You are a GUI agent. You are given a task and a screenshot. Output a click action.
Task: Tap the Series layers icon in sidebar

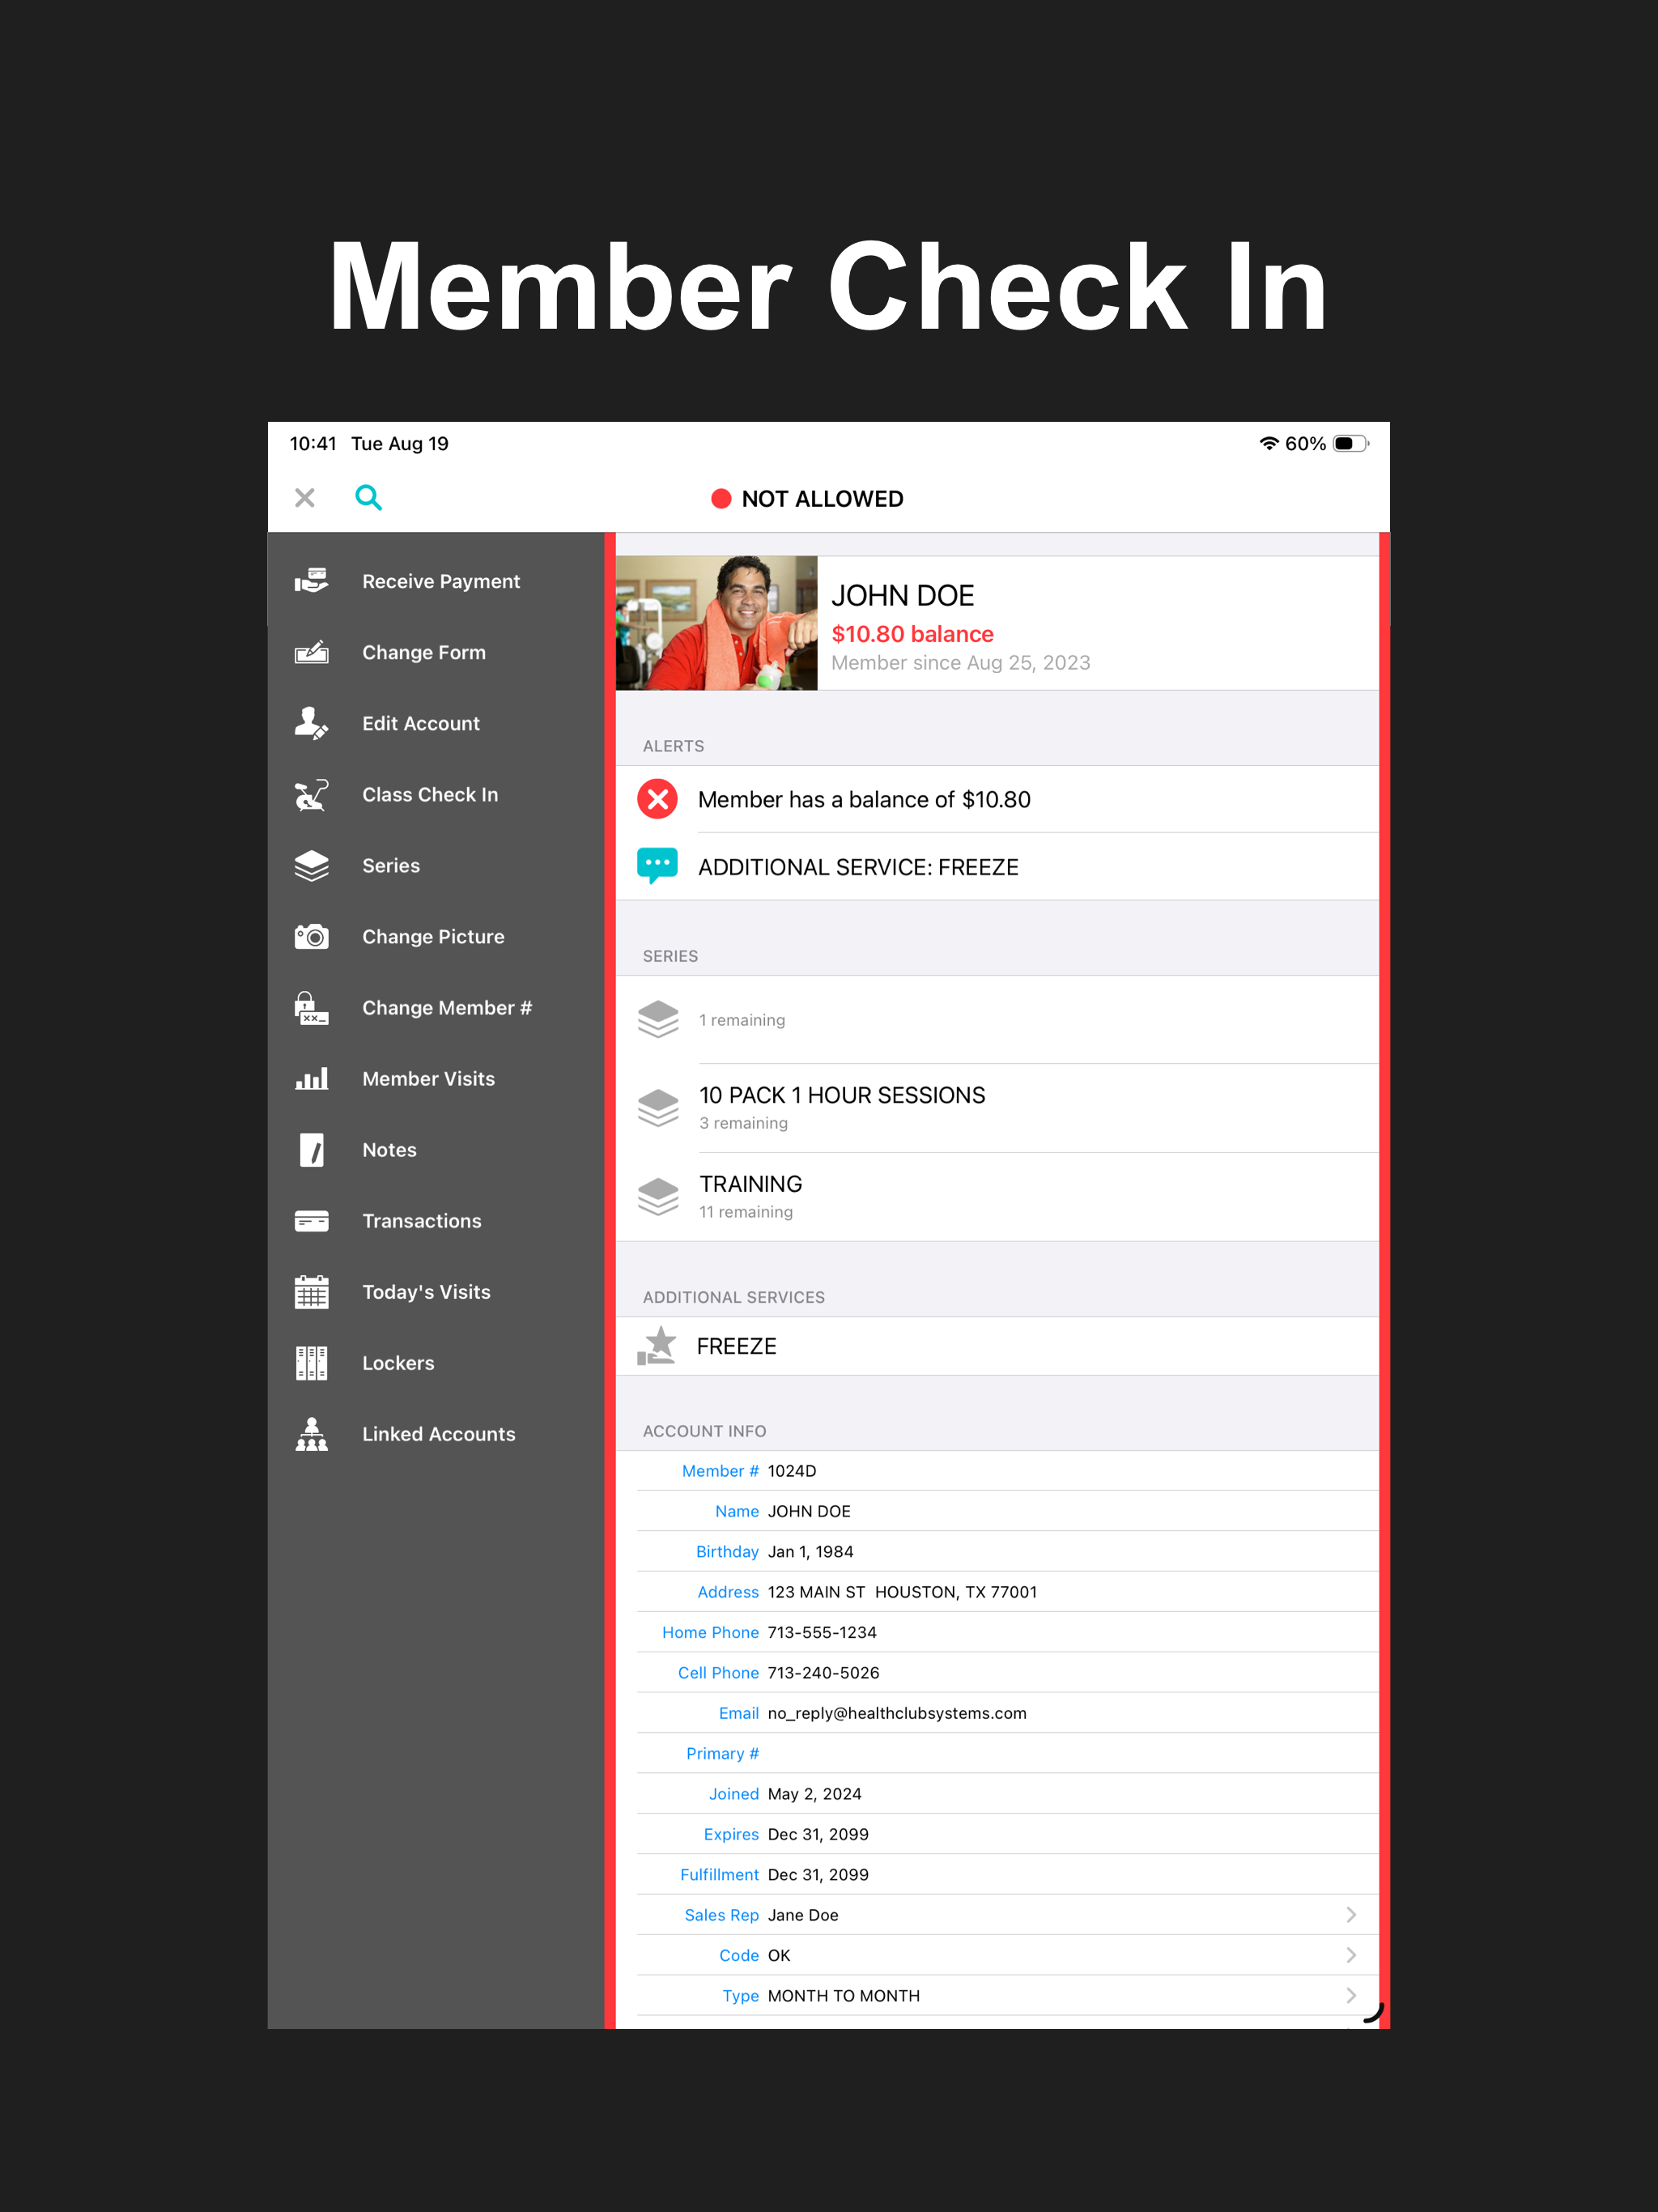click(311, 865)
